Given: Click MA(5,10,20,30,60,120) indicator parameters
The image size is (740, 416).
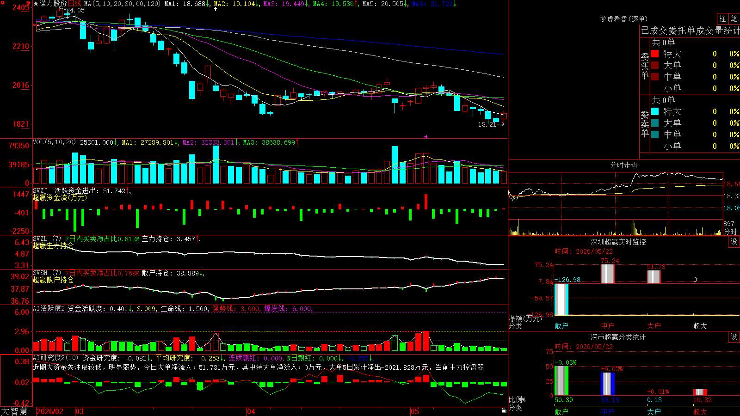Looking at the screenshot, I should pyautogui.click(x=122, y=4).
